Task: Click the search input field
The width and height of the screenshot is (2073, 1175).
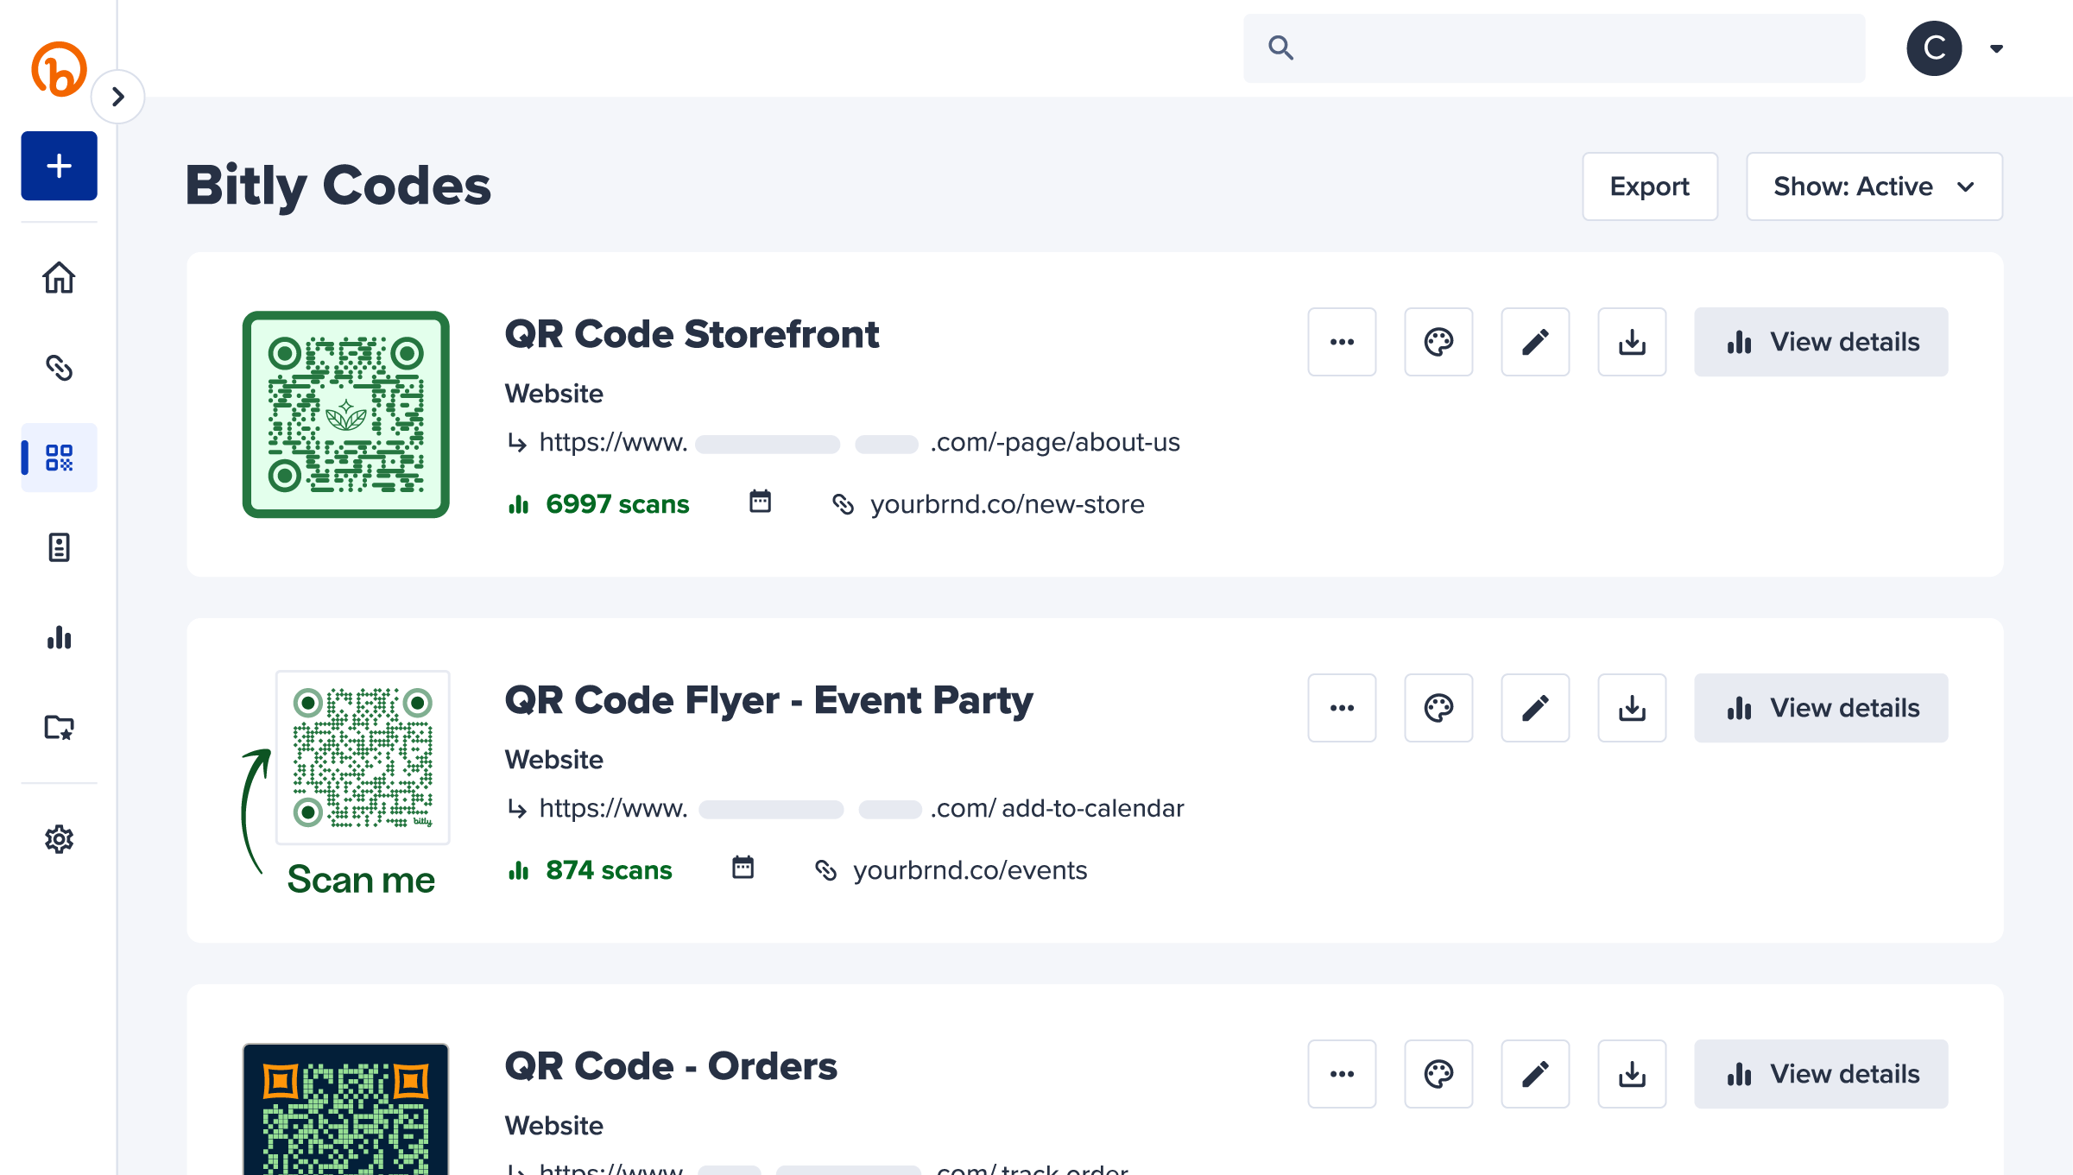Action: pos(1553,47)
